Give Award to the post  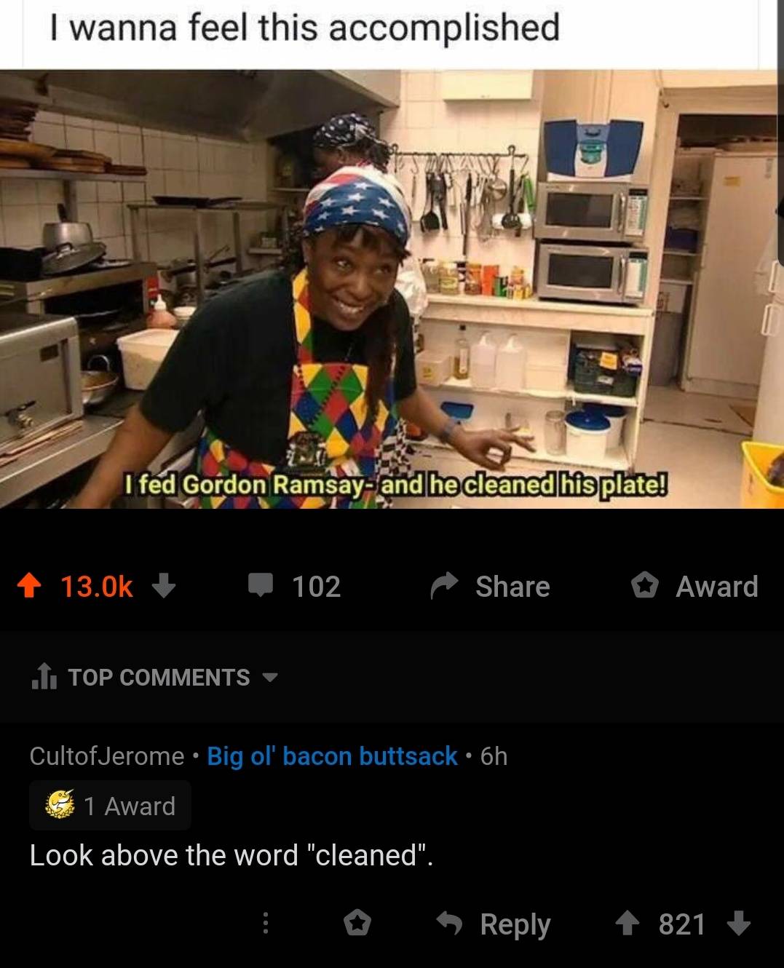[695, 586]
